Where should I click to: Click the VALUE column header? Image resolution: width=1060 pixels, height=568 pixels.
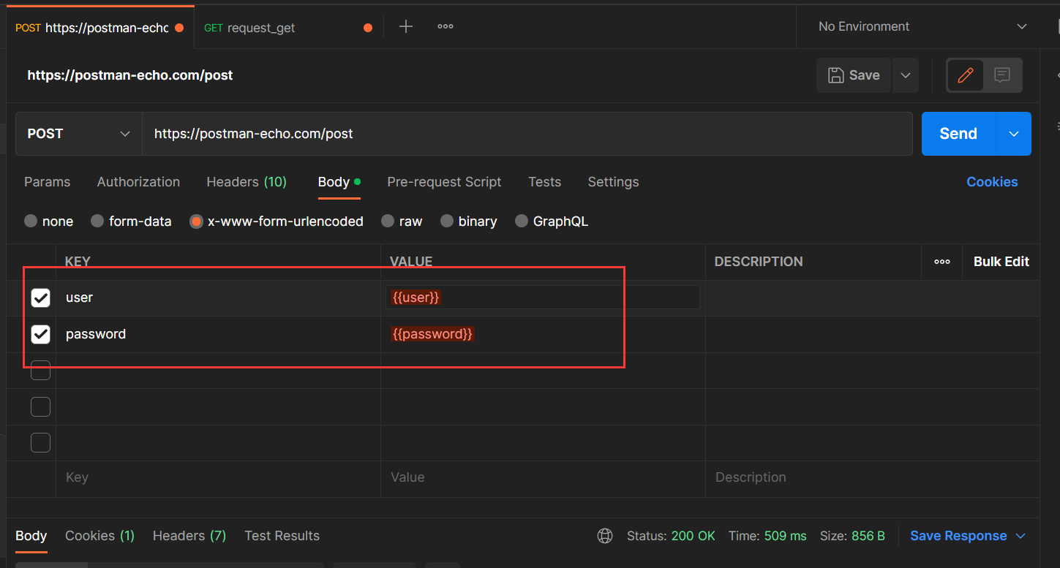point(411,262)
